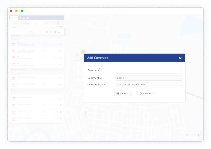Screen dimensions: 211x149
Task: Click the X icon on Cancel button
Action: pos(141,93)
